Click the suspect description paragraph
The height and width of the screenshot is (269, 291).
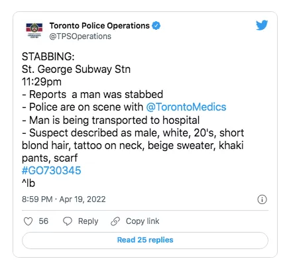(133, 146)
